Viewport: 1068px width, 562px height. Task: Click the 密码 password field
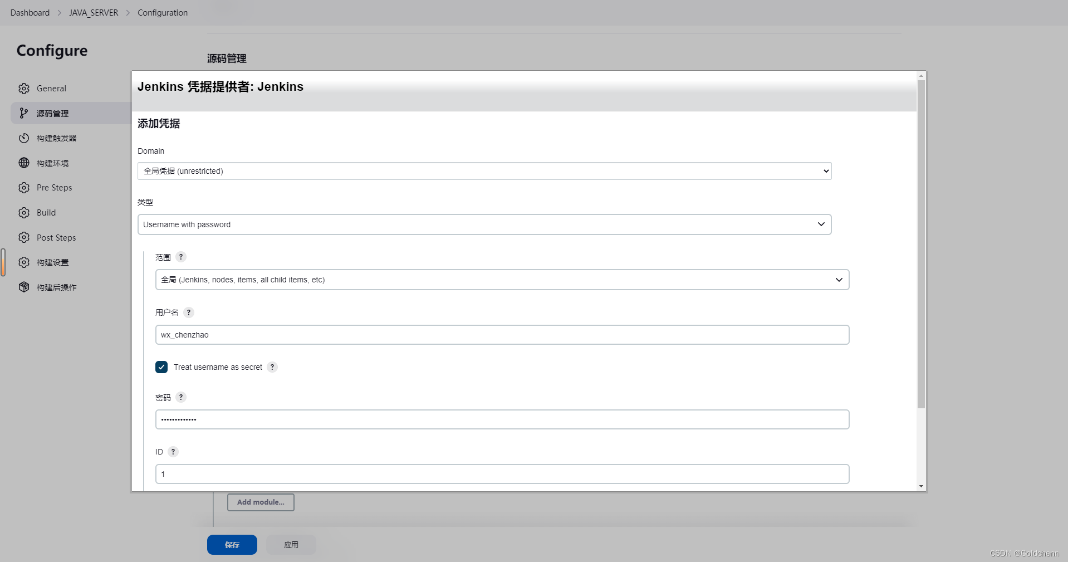(x=502, y=419)
